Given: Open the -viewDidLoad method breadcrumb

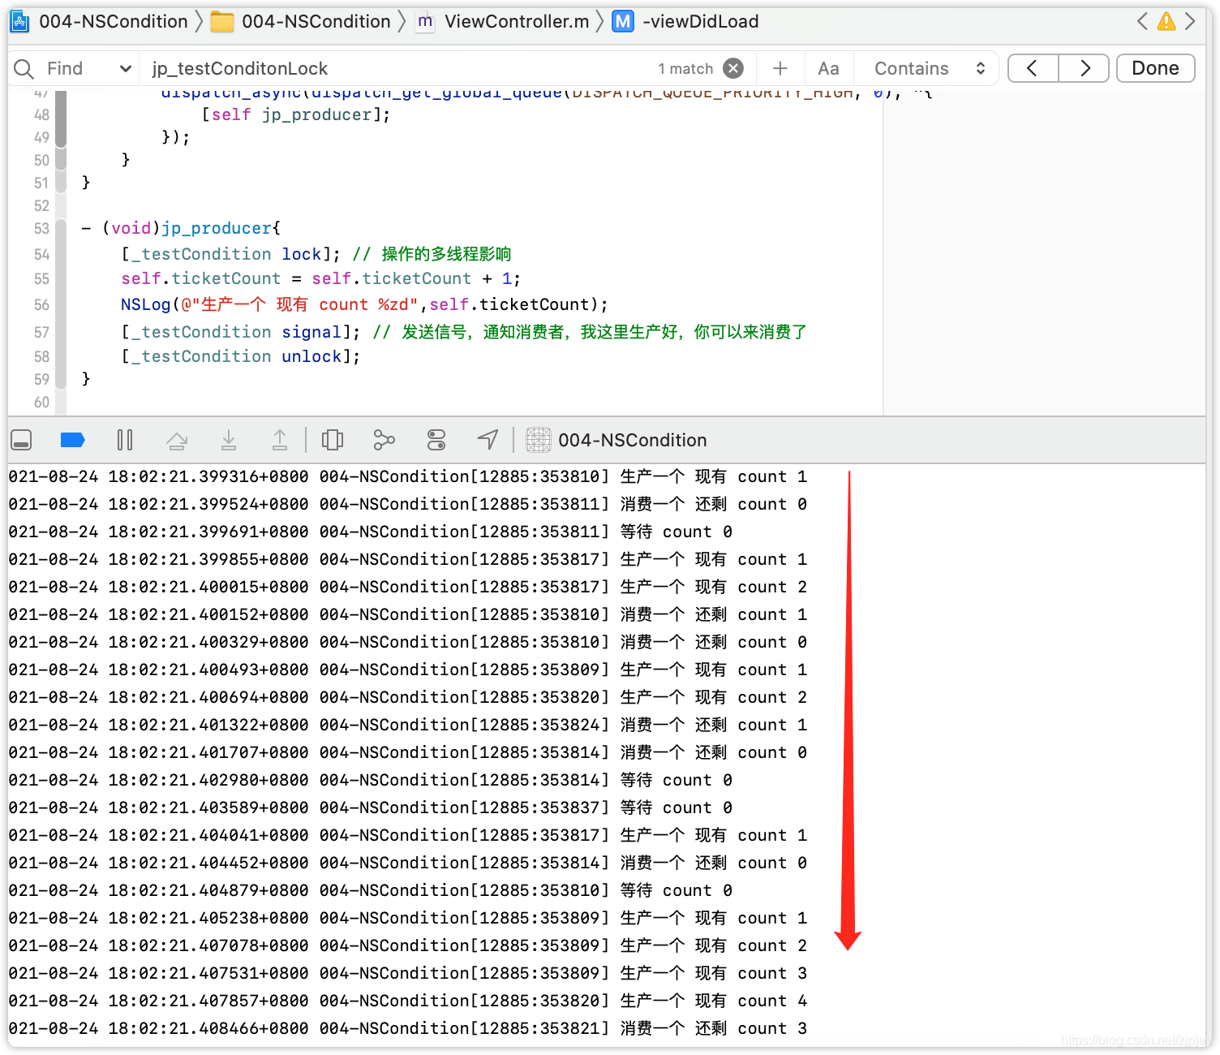Looking at the screenshot, I should [685, 22].
